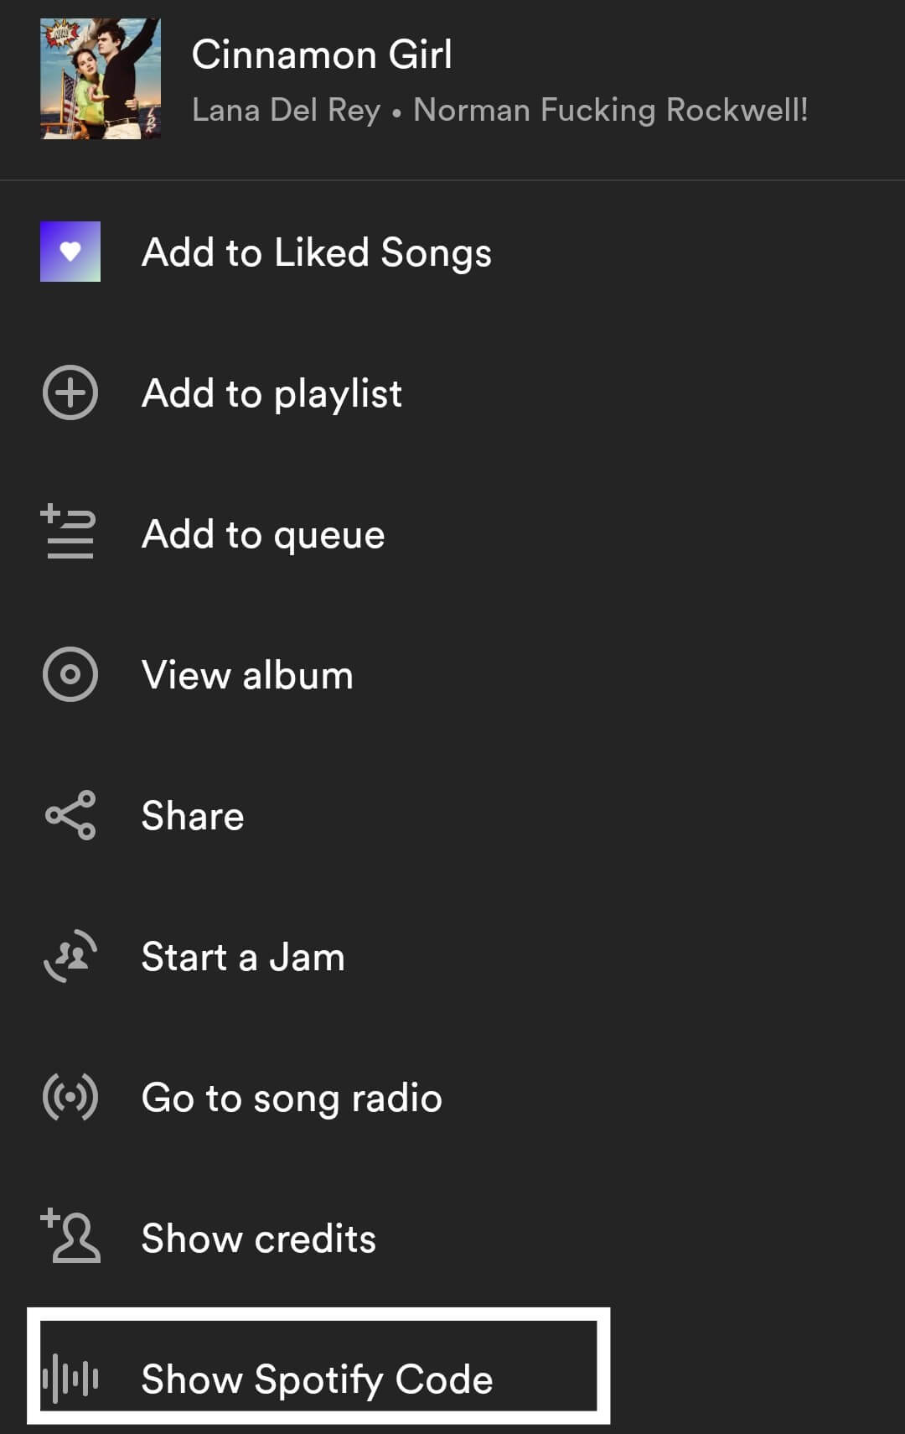Image resolution: width=905 pixels, height=1434 pixels.
Task: Click the disc icon for View album
Action: pyautogui.click(x=70, y=674)
